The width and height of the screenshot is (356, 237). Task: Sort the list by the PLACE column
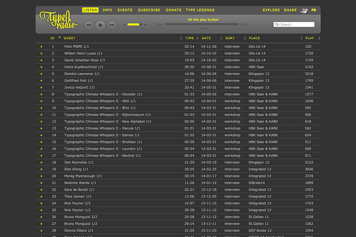[254, 38]
